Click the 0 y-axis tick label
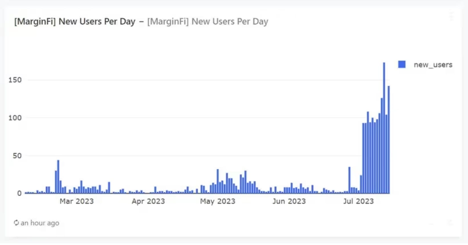Viewport: 468px width, 245px height. pos(19,193)
